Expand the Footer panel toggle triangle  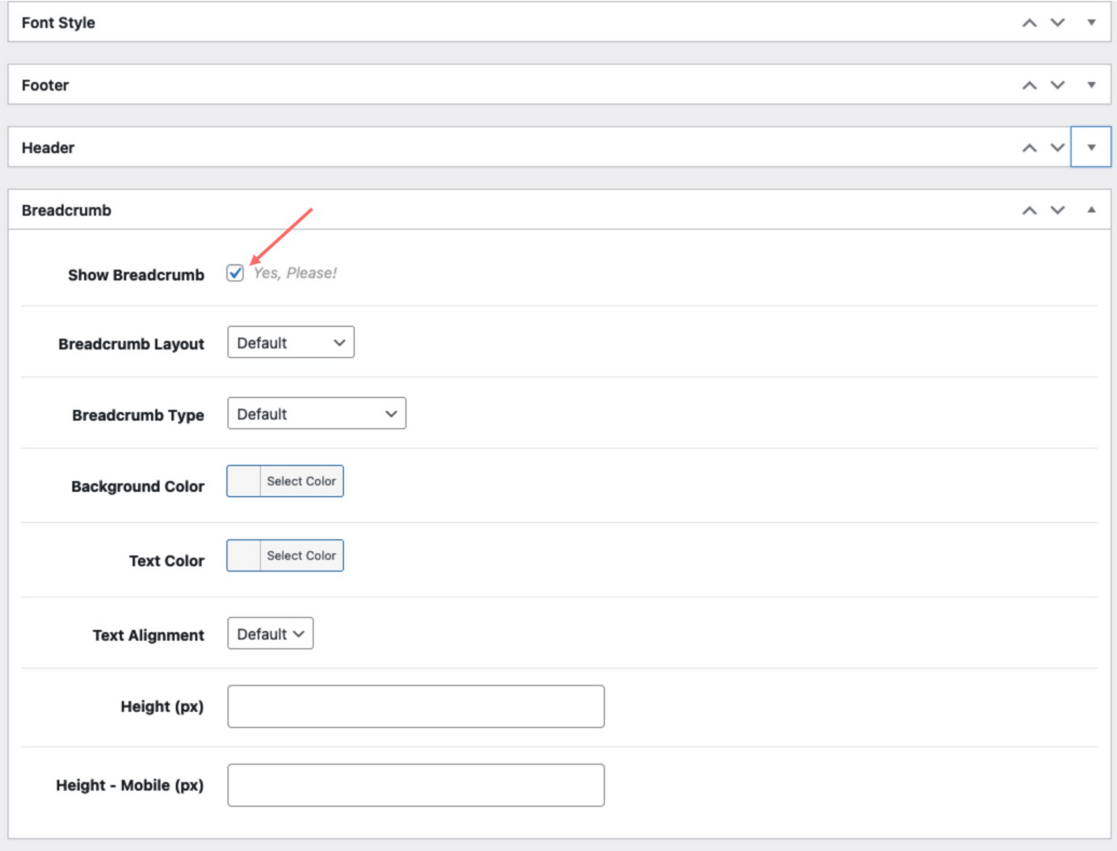(x=1091, y=85)
